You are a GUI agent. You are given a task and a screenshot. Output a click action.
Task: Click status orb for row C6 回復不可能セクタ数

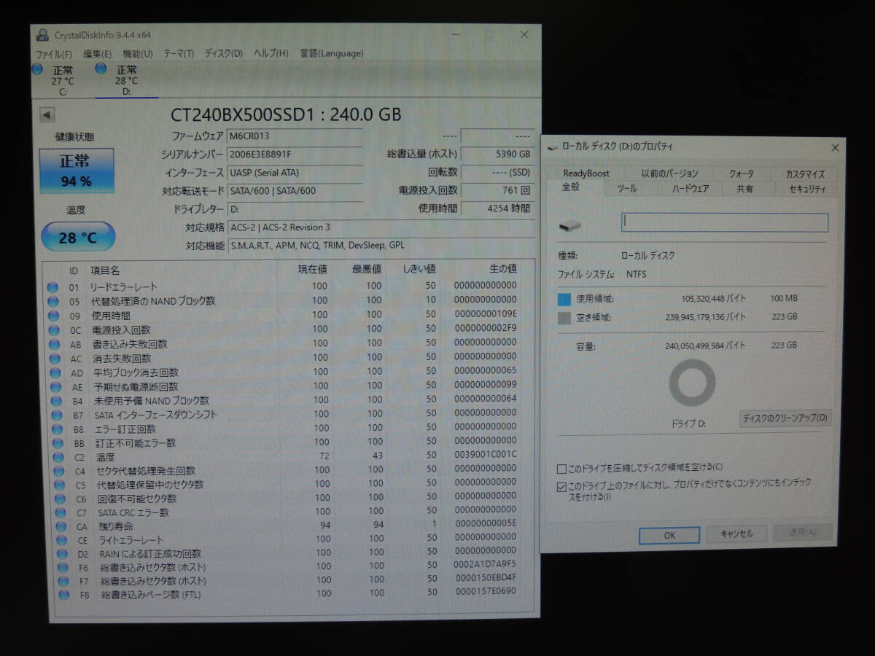click(61, 498)
